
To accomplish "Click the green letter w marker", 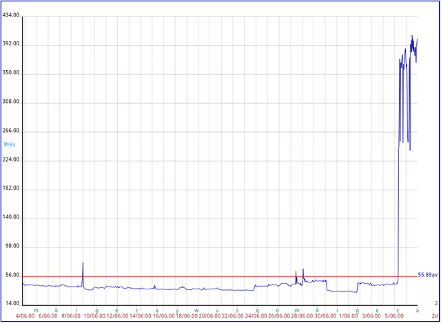I will (197, 311).
